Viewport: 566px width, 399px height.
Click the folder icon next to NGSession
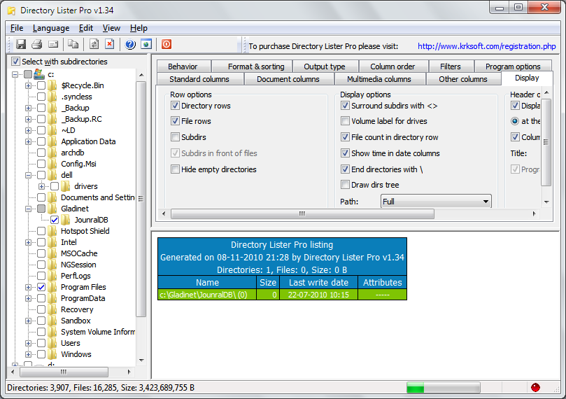pos(52,265)
